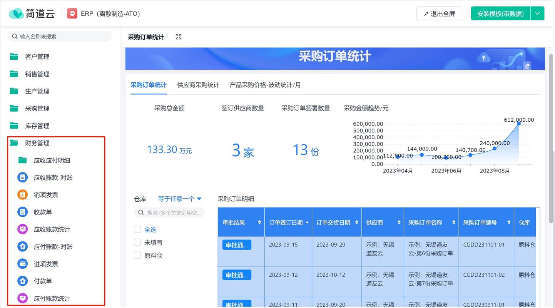Screen dimensions: 555x308
Task: Click the 简道云 logo
Action: click(32, 13)
